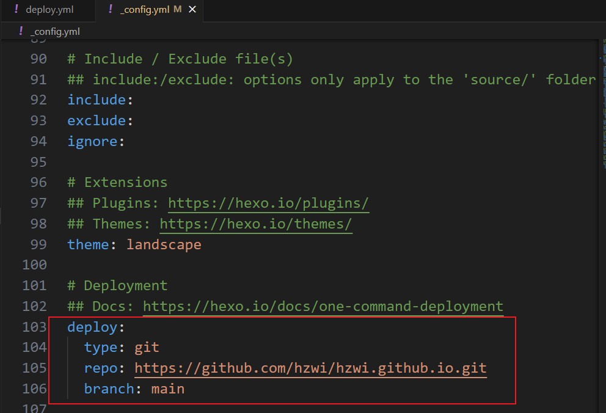Click the '# Extensions' comment
Screen dimensions: 606x413
click(117, 182)
